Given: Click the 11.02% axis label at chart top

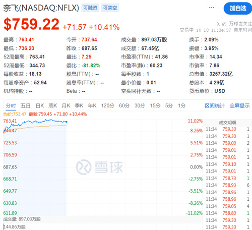Looking at the screenshot, I should click(x=195, y=121).
